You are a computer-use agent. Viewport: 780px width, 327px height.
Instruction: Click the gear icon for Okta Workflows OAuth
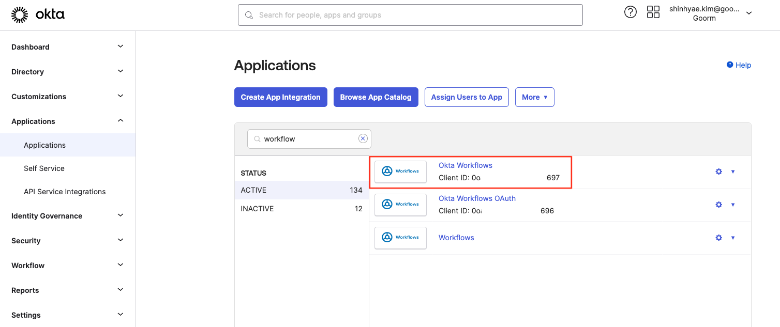(718, 205)
